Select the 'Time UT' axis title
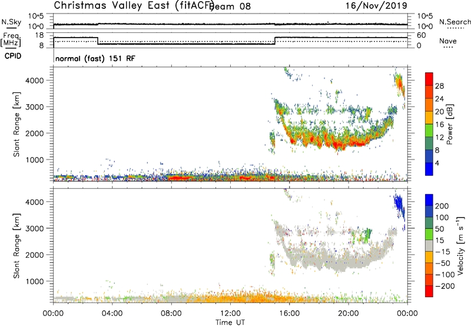Viewport: 471px width, 326px height. [x=230, y=322]
